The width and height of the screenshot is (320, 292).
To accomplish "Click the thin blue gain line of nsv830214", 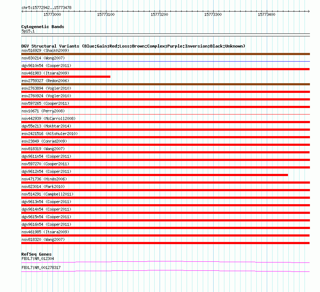I will coord(165,61).
